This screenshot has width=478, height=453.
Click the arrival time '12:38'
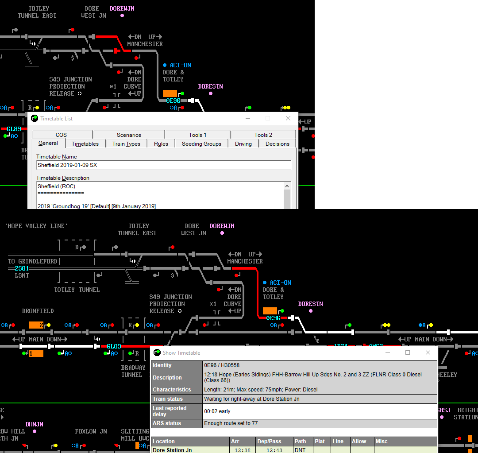click(x=243, y=450)
